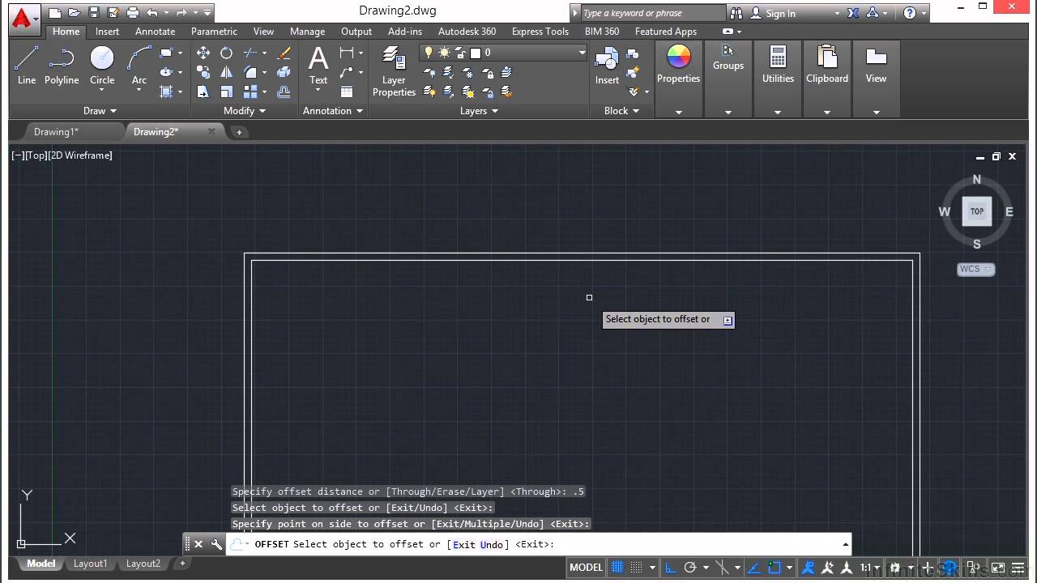Click the Scale tool icon
The height and width of the screenshot is (583, 1037).
click(227, 91)
